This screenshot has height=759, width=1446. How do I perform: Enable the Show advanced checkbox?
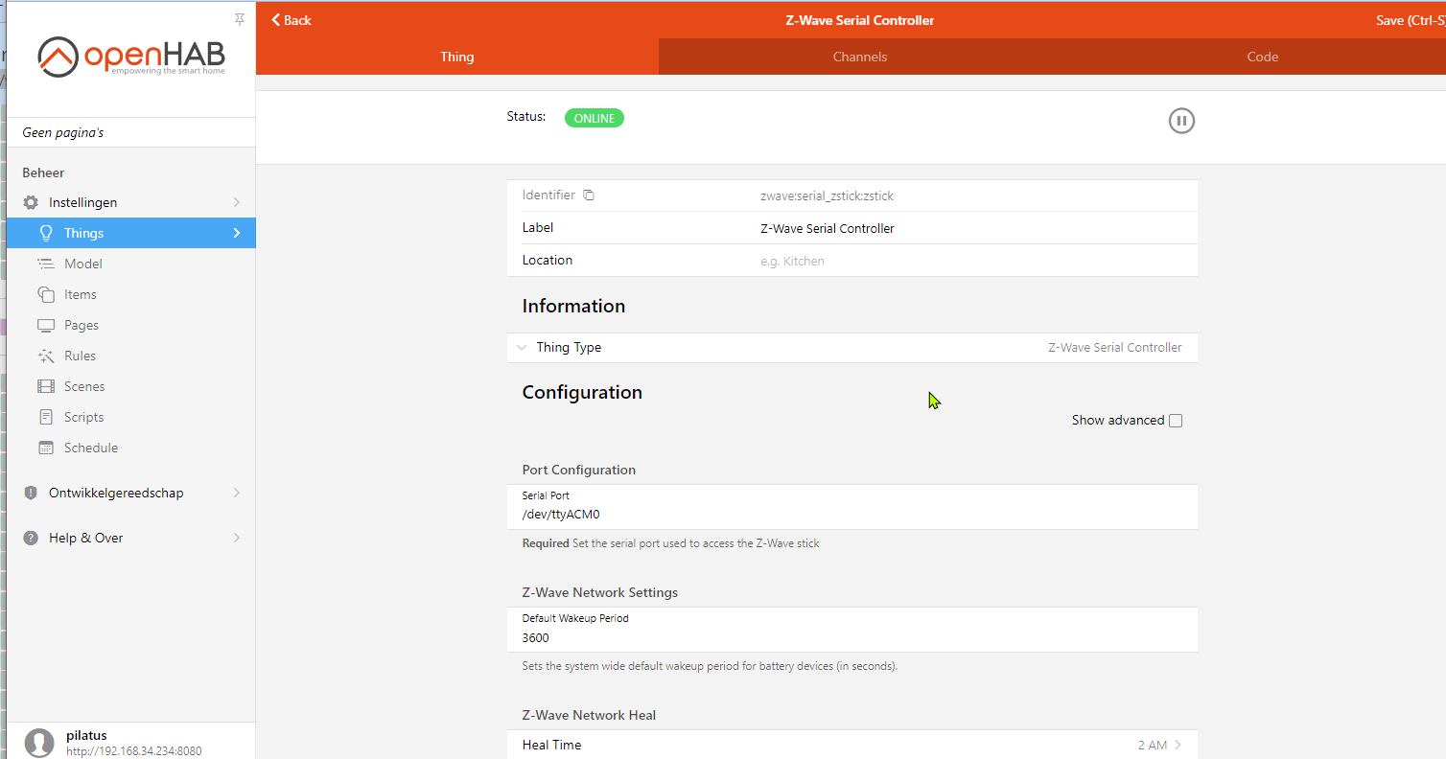[1176, 421]
